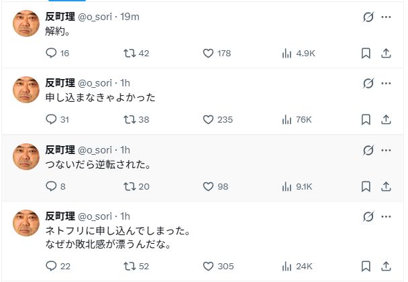Retweet the "つないだら逆転された。" post
Image resolution: width=408 pixels, height=282 pixels.
click(131, 187)
